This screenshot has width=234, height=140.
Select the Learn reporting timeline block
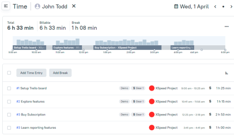[x=182, y=48]
